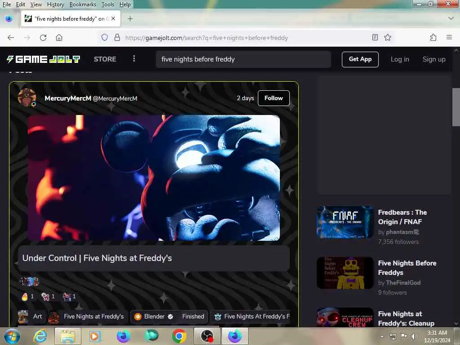Open the Tools menu

coord(108,4)
